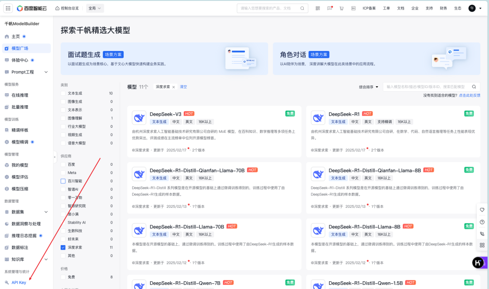Click the 在线推理 sidebar icon
The height and width of the screenshot is (289, 489).
coord(7,95)
